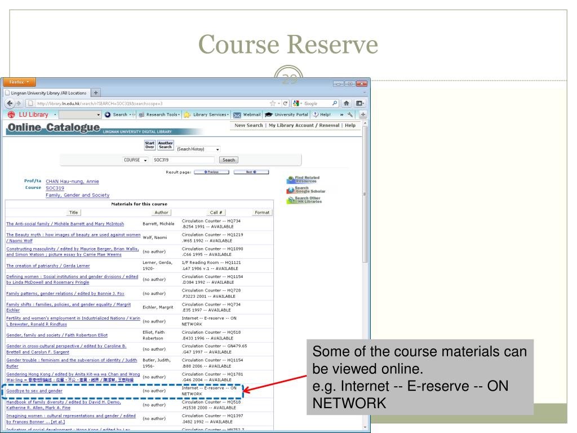Open Gendering Hong Kong title link
This screenshot has height=433, width=577.
pyautogui.click(x=73, y=377)
